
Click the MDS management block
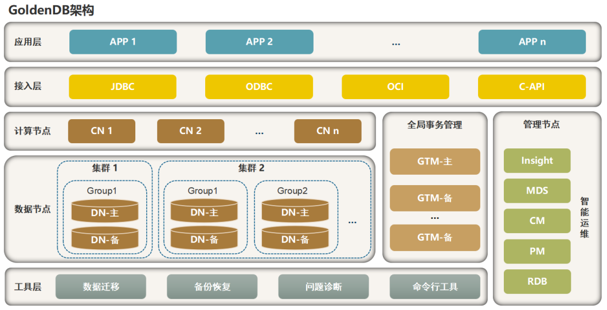[537, 191]
